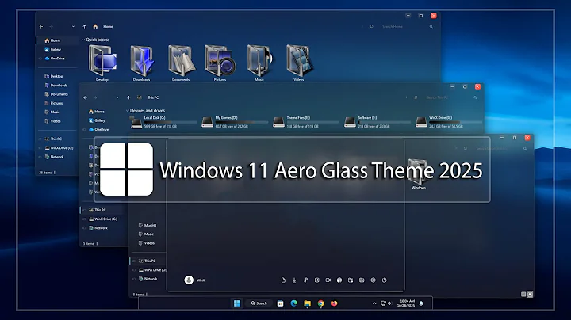
Task: Select This PC in Home window sidebar
Action: click(x=53, y=139)
